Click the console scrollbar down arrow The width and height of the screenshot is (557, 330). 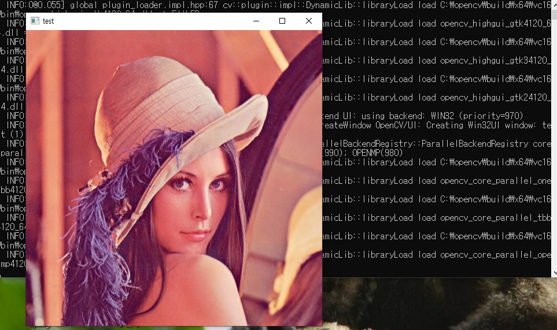point(554,273)
